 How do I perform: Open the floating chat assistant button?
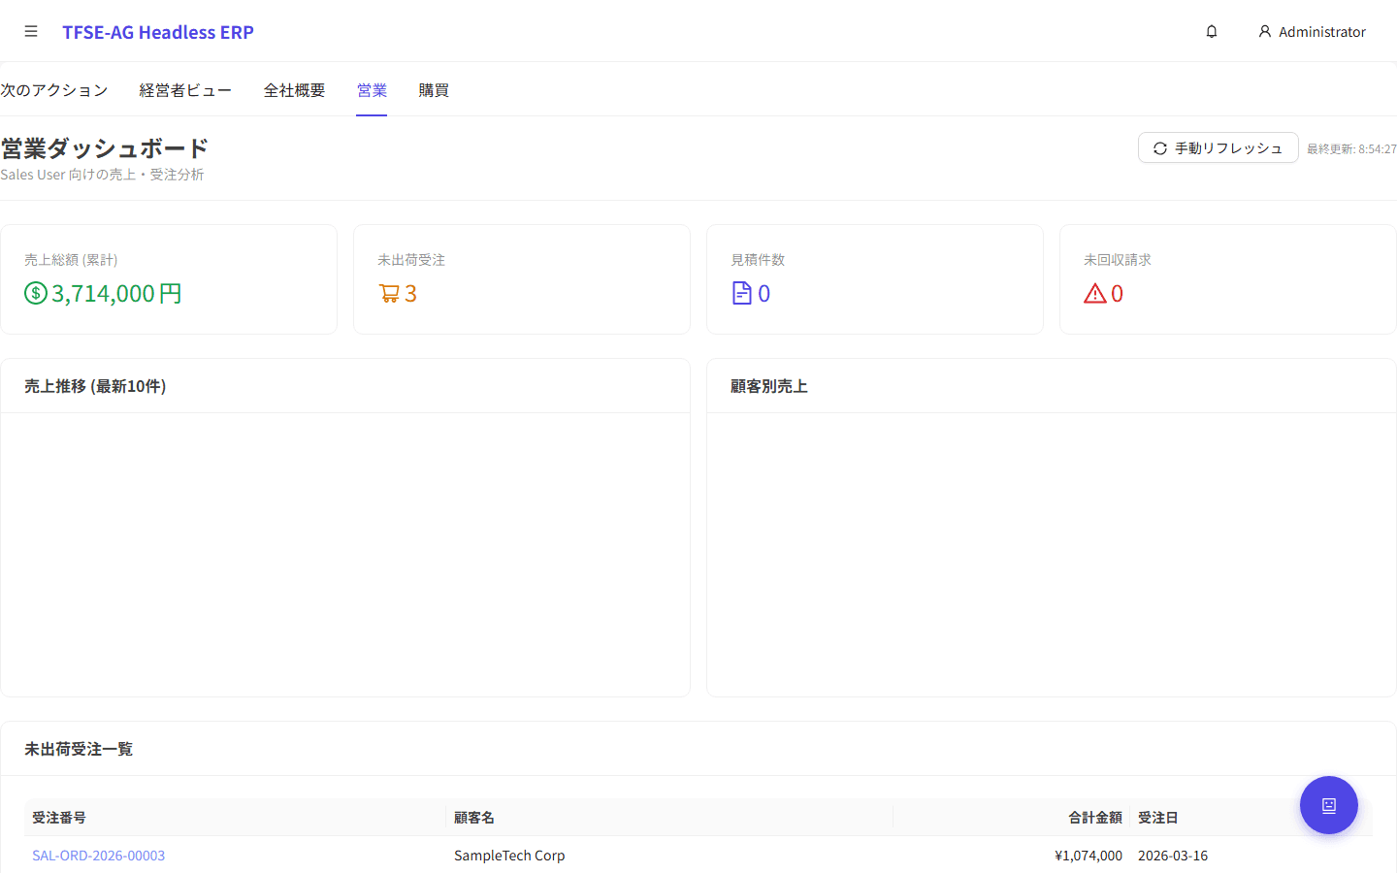click(x=1328, y=805)
